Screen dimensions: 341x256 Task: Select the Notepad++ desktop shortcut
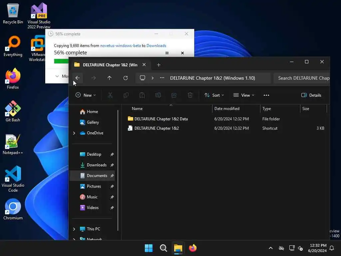pos(13,144)
